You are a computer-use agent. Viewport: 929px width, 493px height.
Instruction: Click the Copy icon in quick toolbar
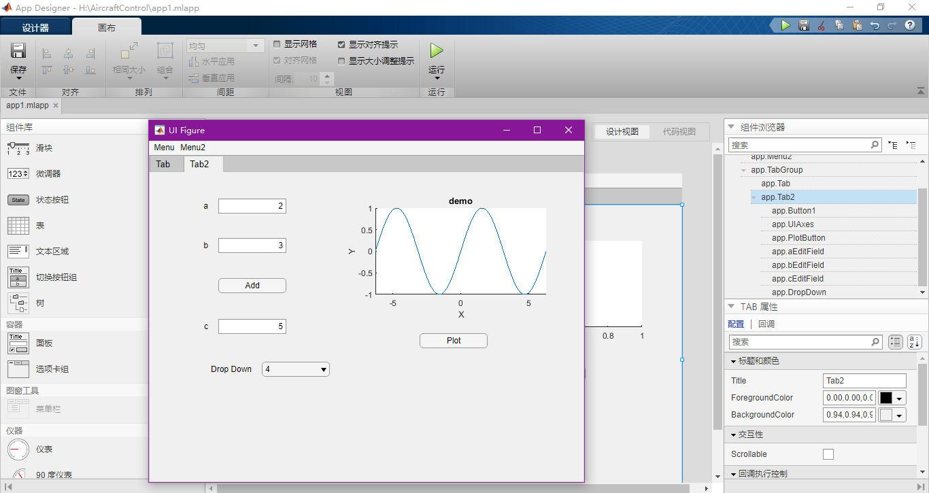coord(839,26)
